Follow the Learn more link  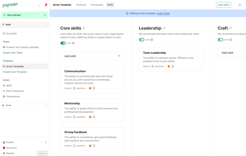[x=163, y=14]
